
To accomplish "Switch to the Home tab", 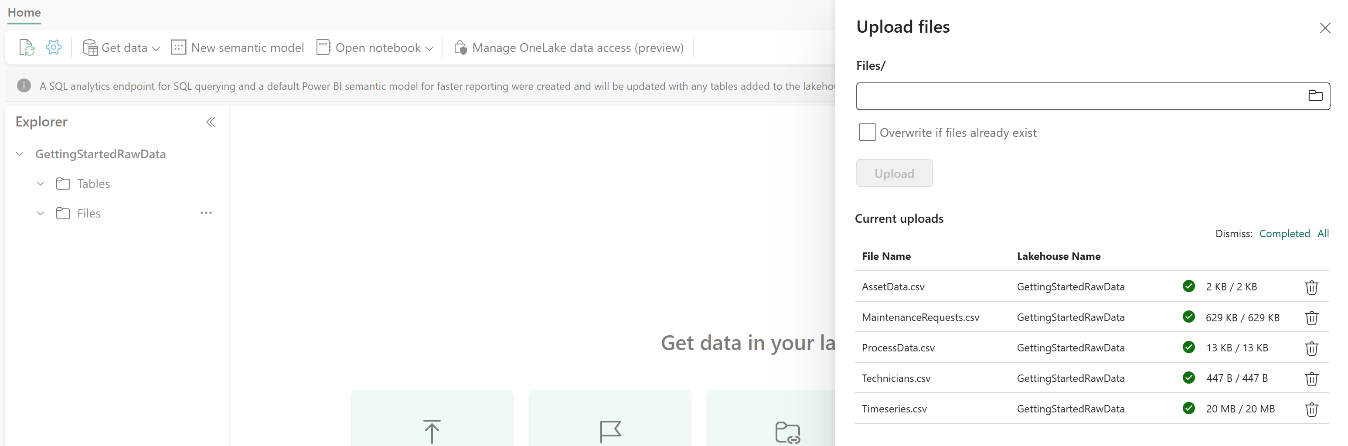I will 24,13.
